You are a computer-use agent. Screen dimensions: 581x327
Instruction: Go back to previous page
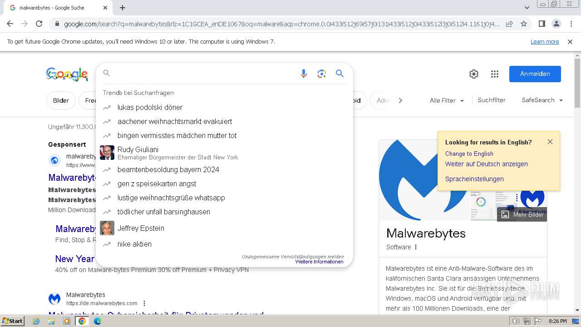click(10, 24)
